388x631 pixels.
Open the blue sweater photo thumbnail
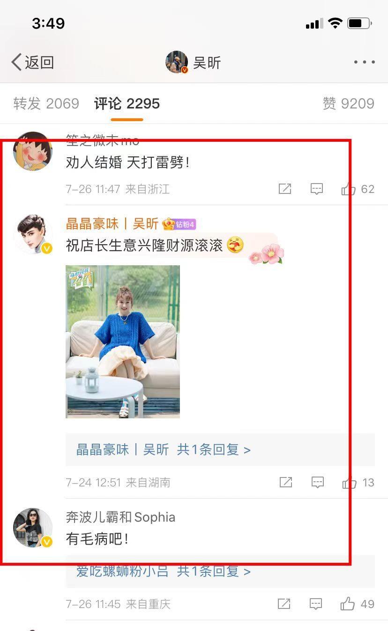coord(123,341)
